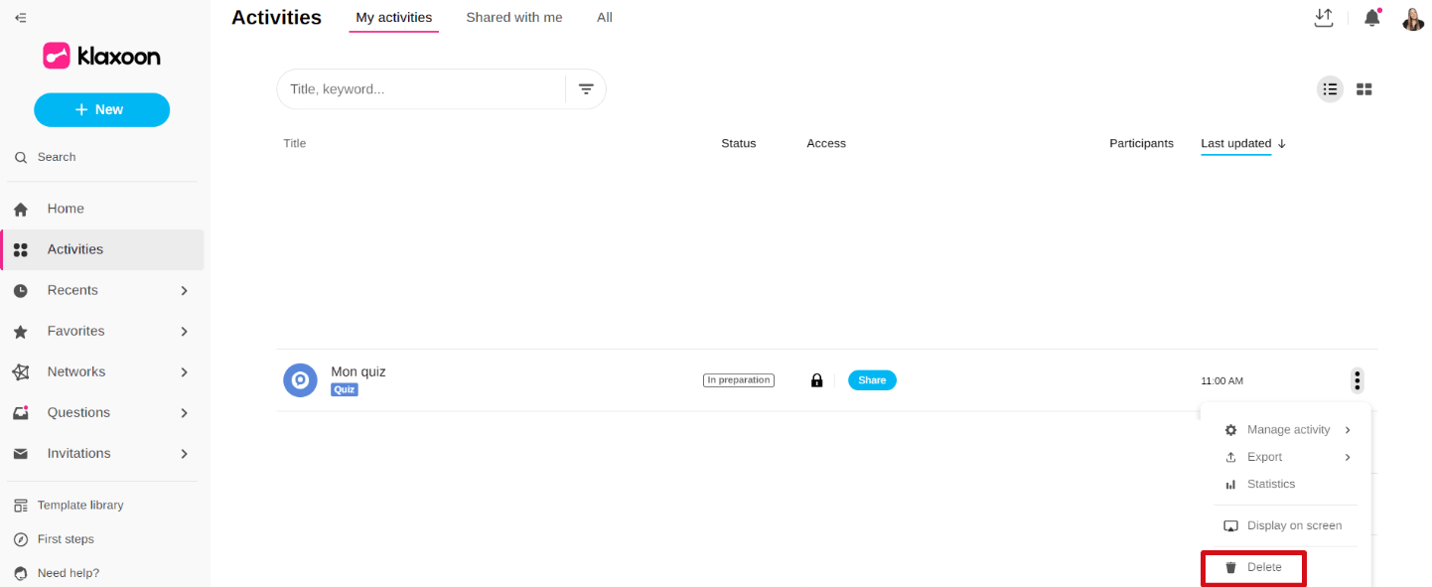Expand the Networks section
This screenshot has width=1432, height=587.
(x=184, y=372)
